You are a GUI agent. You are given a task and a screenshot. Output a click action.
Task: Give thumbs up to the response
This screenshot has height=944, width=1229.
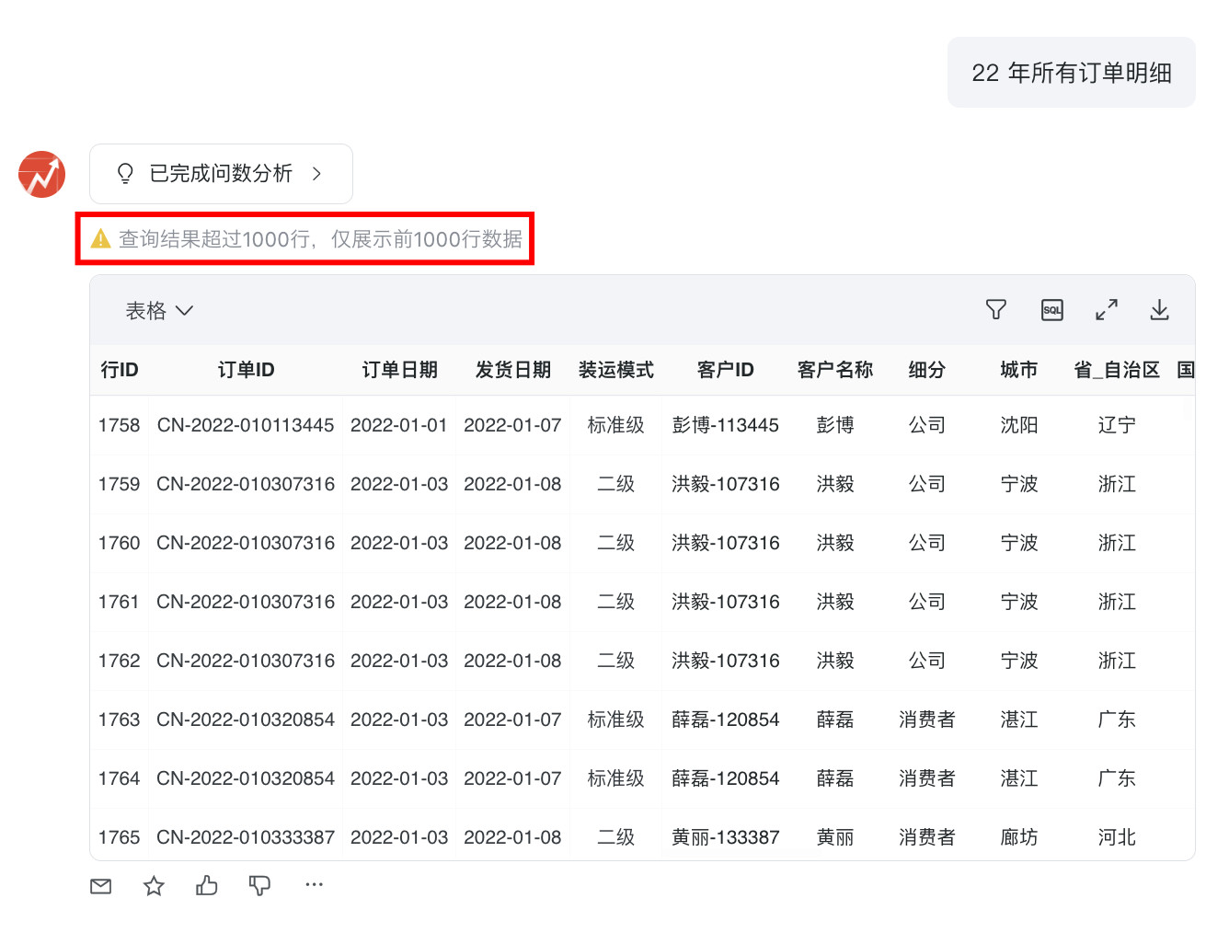click(207, 886)
